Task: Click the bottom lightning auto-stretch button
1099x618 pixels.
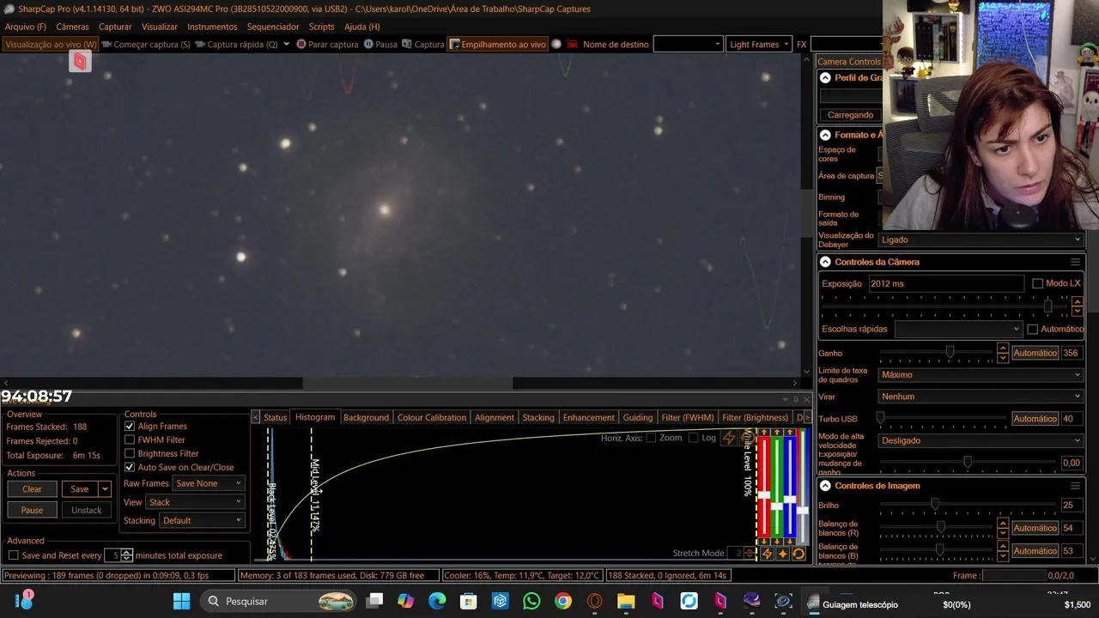Action: 767,554
